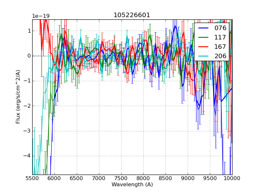Click the 6500 x-axis tick label
This screenshot has height=194, width=258.
click(x=77, y=178)
